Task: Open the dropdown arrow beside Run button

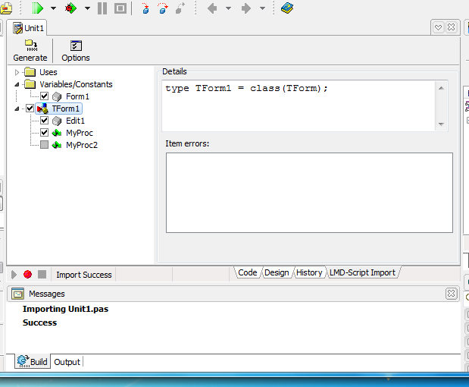Action: pos(53,9)
